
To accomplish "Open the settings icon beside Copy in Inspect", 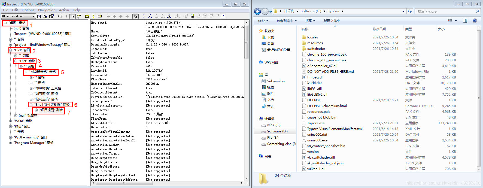I will click(51, 16).
